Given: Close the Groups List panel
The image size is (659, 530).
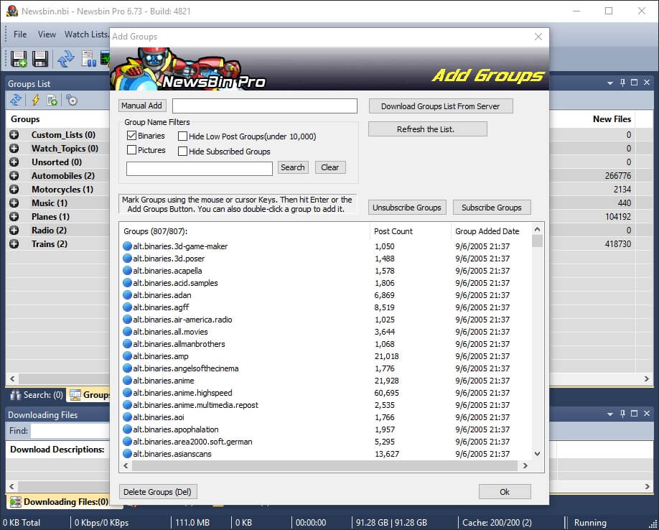Looking at the screenshot, I should (x=647, y=83).
